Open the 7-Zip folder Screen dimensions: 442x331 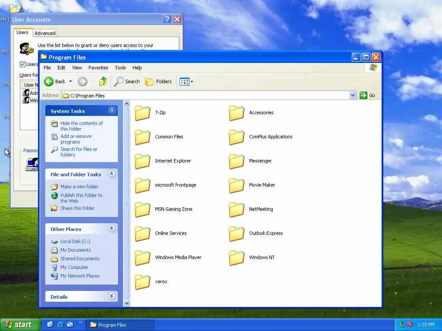[x=150, y=112]
